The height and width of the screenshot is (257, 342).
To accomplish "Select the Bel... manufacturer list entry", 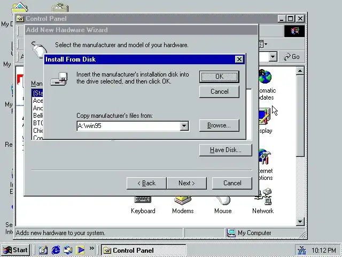I will click(x=38, y=116).
